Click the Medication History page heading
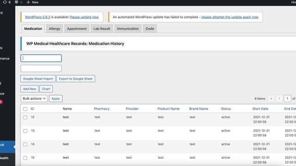 coord(75,44)
